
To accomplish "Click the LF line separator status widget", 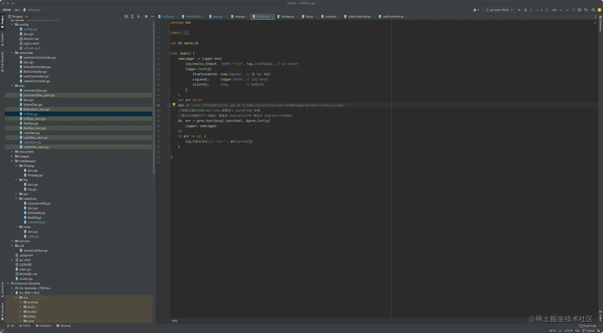I will [x=560, y=331].
